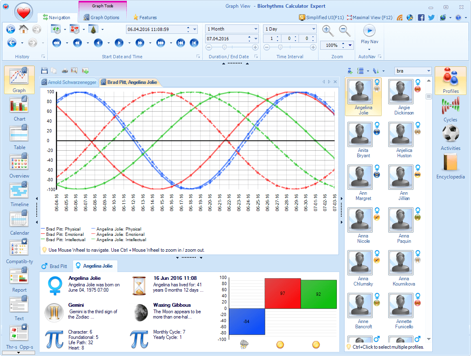Click the history back arrow
471x356 pixels.
[12, 43]
